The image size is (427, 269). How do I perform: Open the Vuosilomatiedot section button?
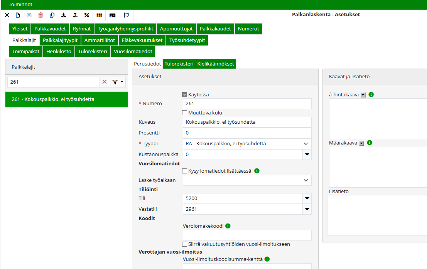pyautogui.click(x=133, y=51)
